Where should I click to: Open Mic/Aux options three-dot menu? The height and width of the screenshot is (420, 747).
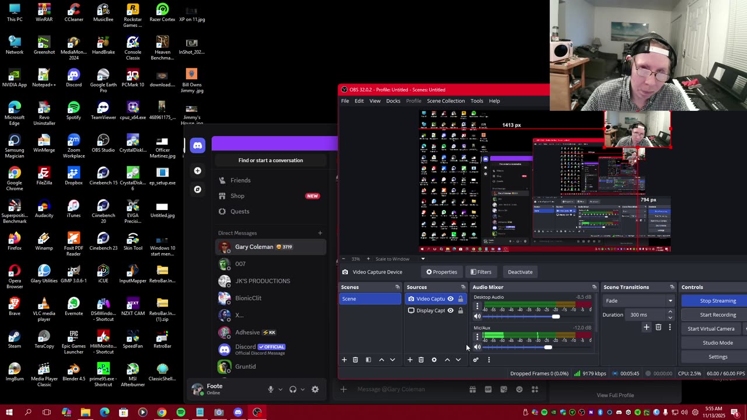pyautogui.click(x=477, y=337)
